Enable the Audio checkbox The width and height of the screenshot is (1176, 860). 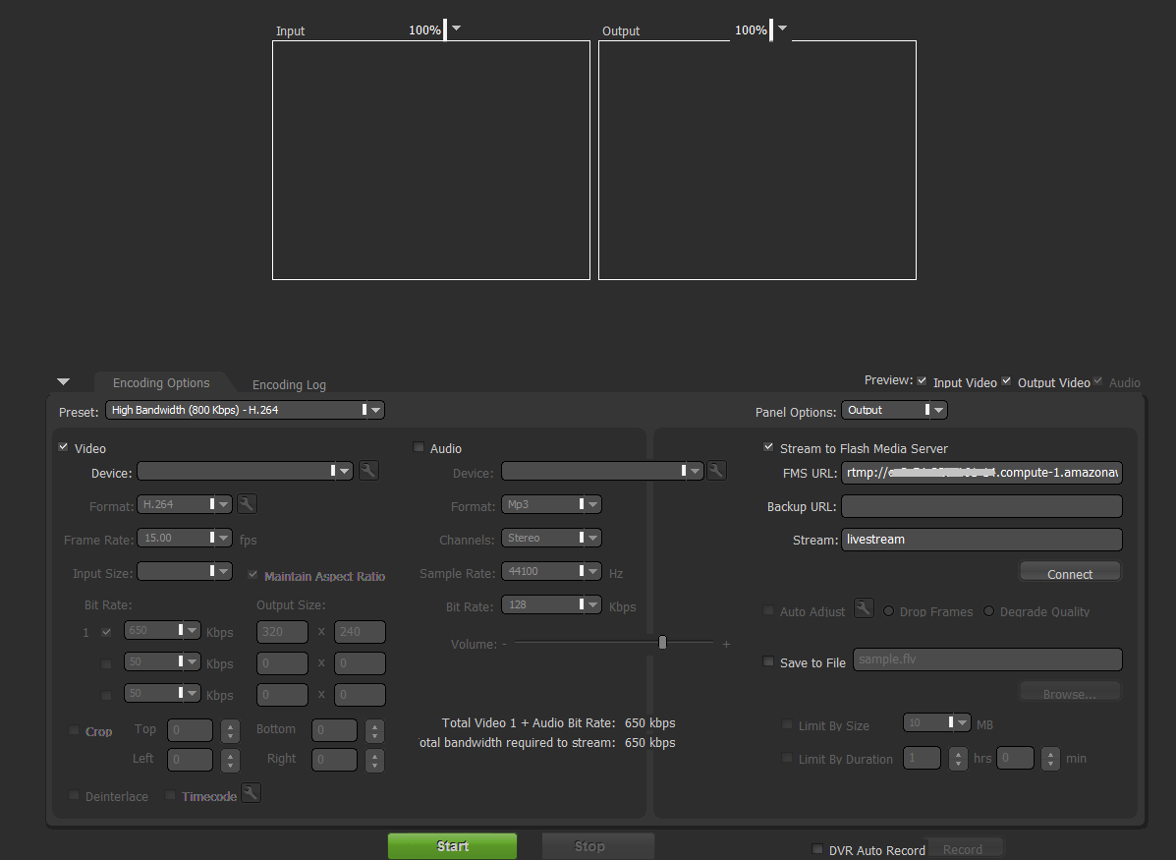click(x=419, y=447)
